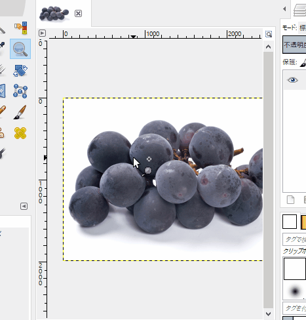Collapse the toolbox panel arrow button
Image resolution: width=306 pixels, height=320 pixels.
[x=24, y=206]
